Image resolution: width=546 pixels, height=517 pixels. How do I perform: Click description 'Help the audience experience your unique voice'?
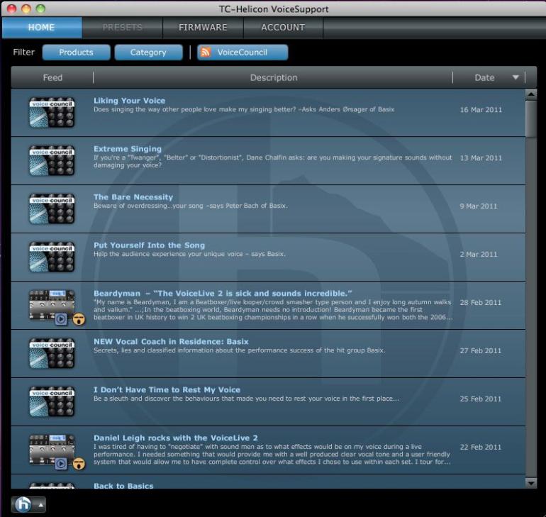pyautogui.click(x=189, y=254)
